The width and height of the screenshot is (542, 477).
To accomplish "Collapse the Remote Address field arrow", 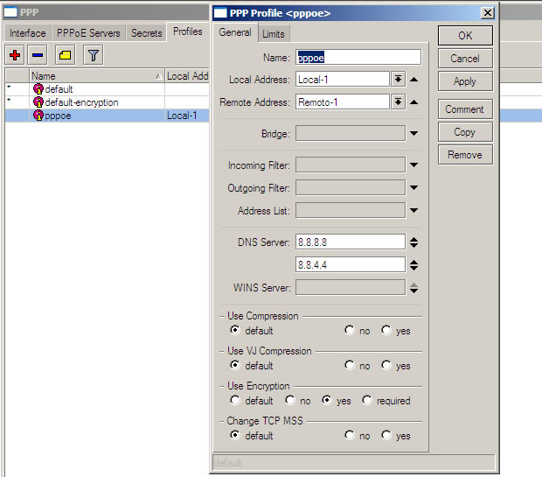I will pyautogui.click(x=413, y=102).
